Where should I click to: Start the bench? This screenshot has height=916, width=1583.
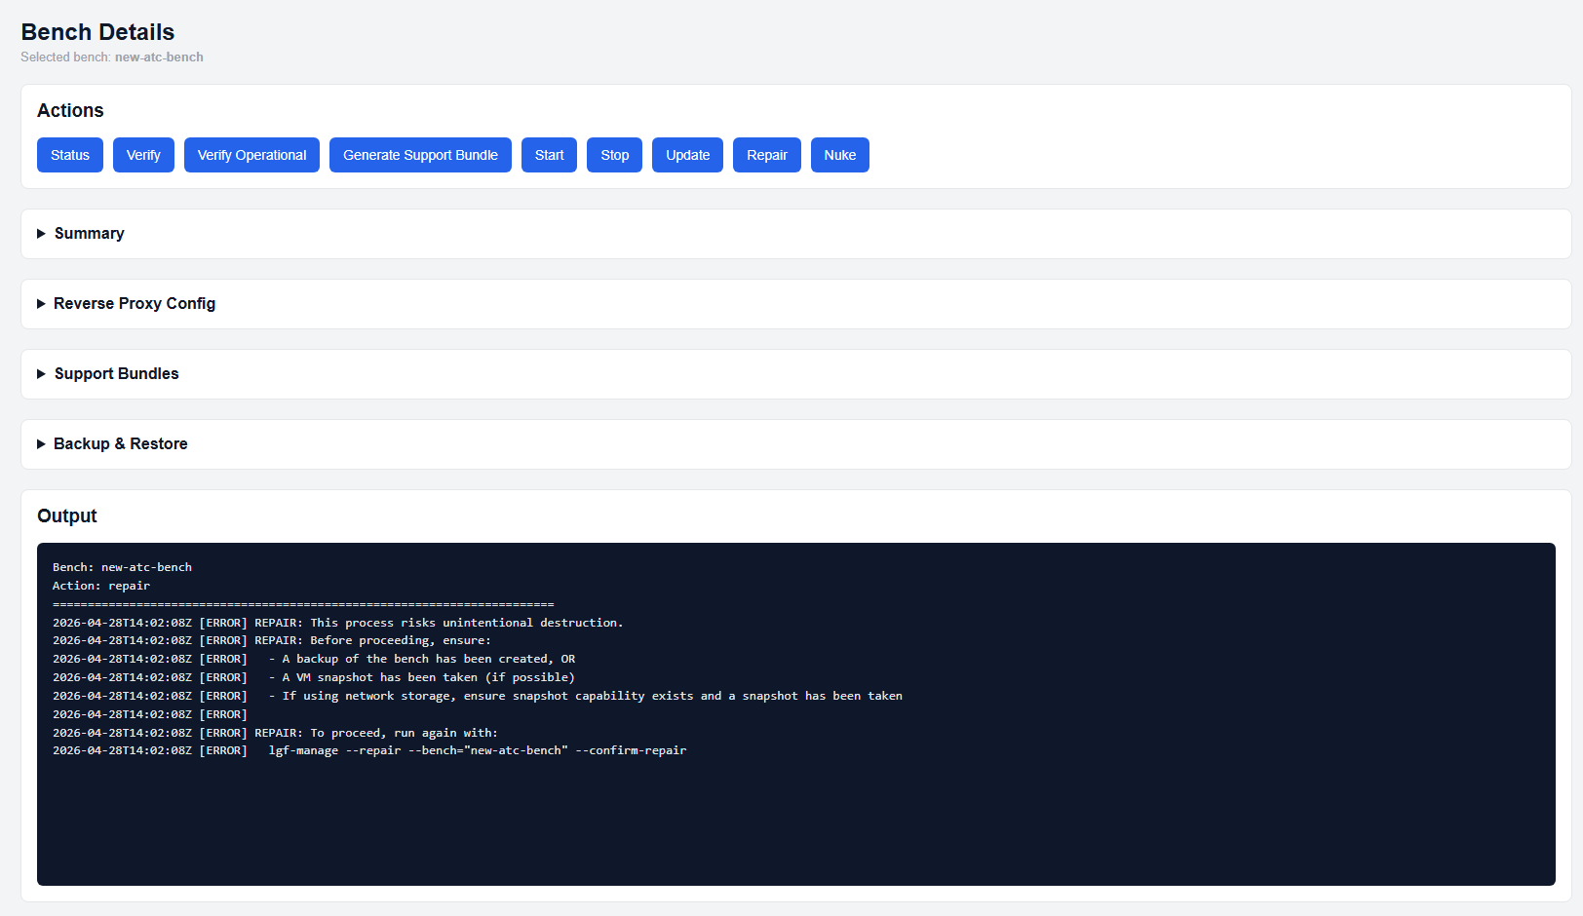[549, 155]
